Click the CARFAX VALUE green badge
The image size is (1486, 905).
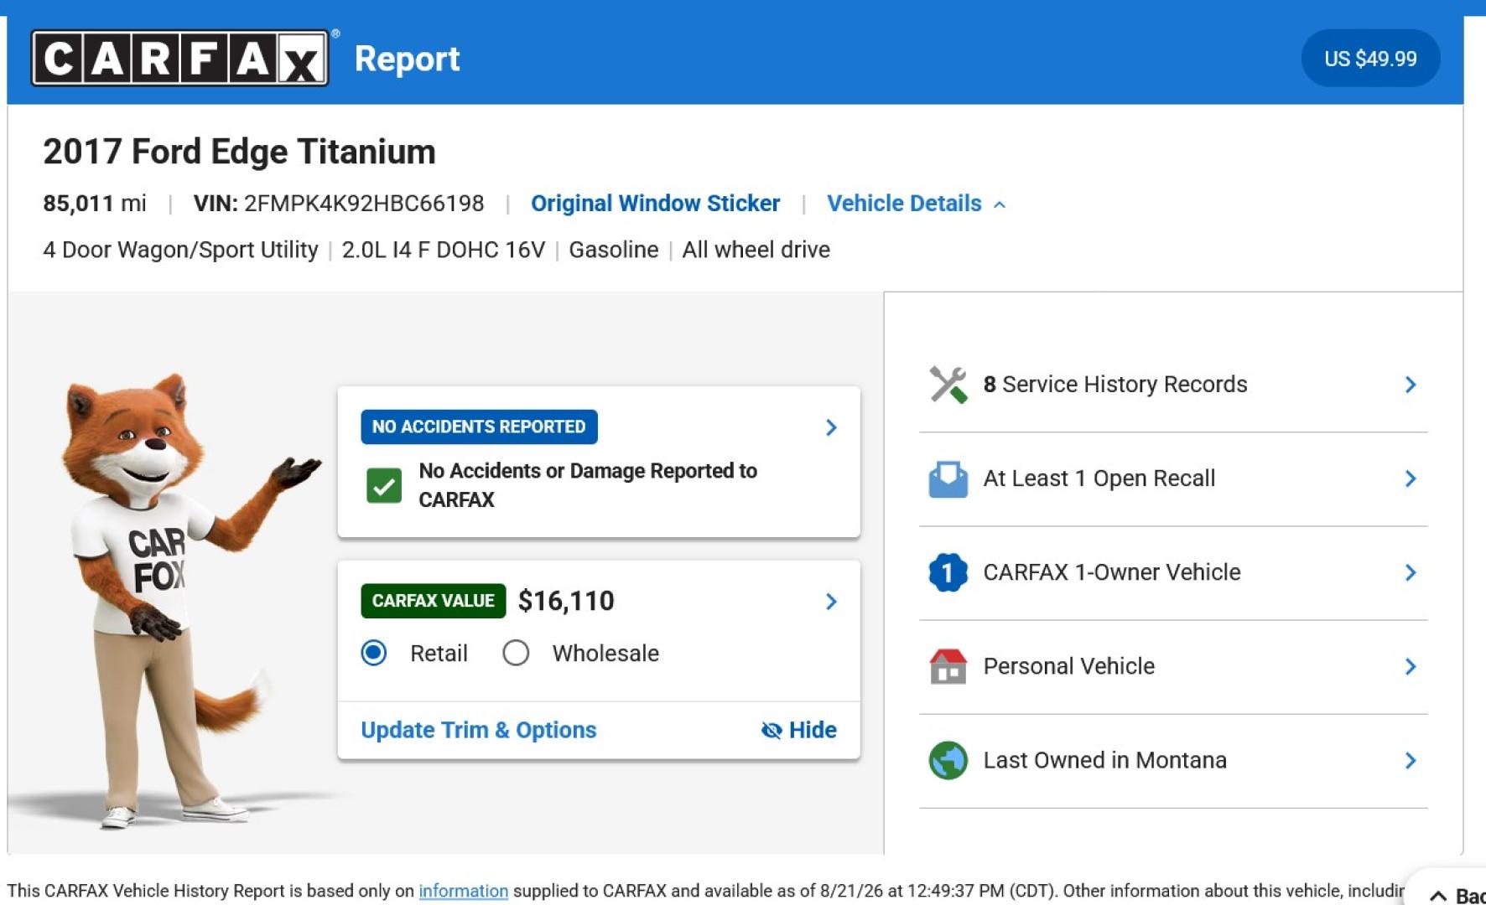click(434, 601)
